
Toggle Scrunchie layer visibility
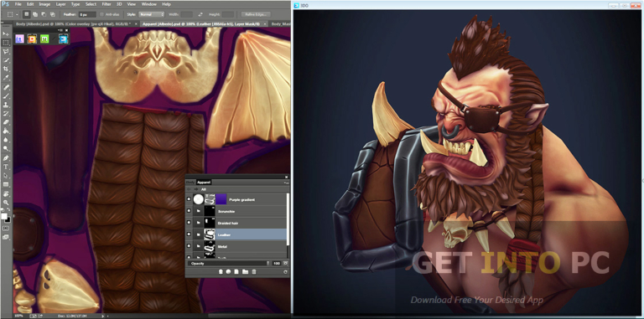189,211
